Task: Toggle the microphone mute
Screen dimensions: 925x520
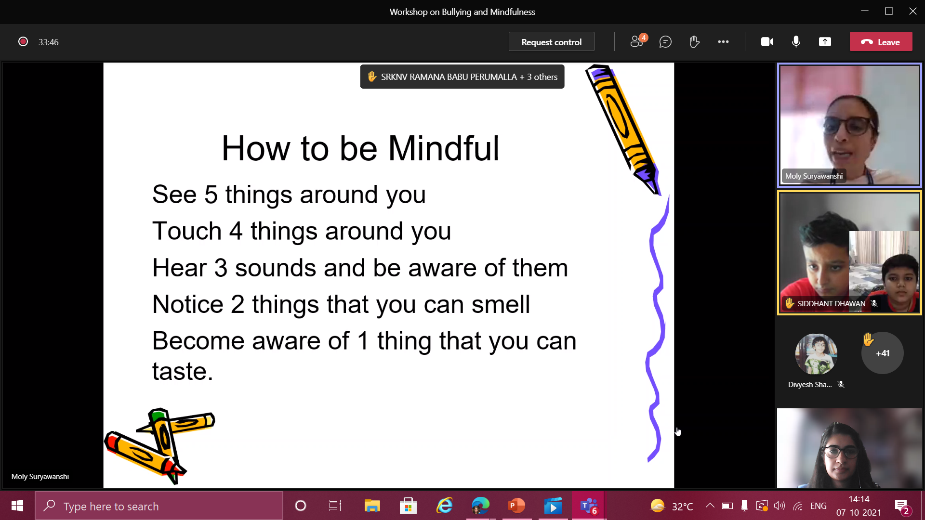Action: click(796, 42)
